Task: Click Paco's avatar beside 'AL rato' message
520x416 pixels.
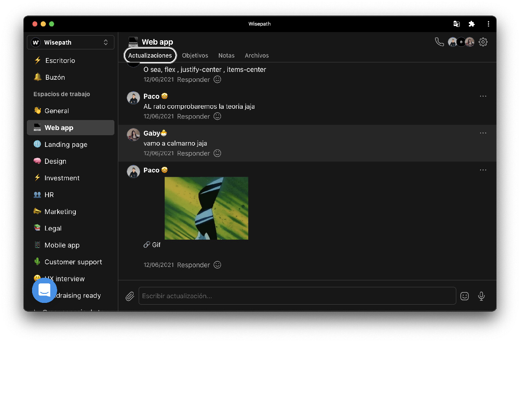Action: pos(133,98)
